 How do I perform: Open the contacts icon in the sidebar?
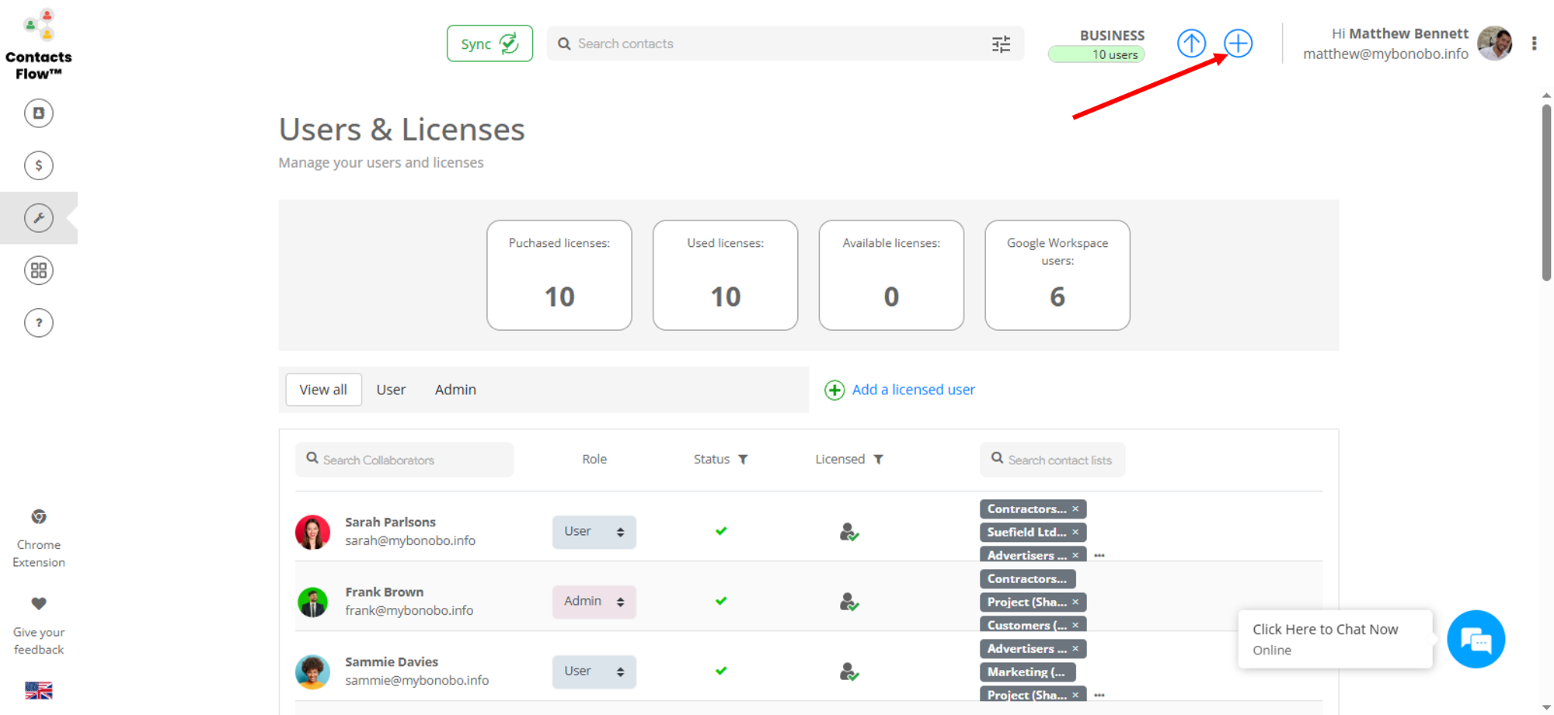pos(38,113)
